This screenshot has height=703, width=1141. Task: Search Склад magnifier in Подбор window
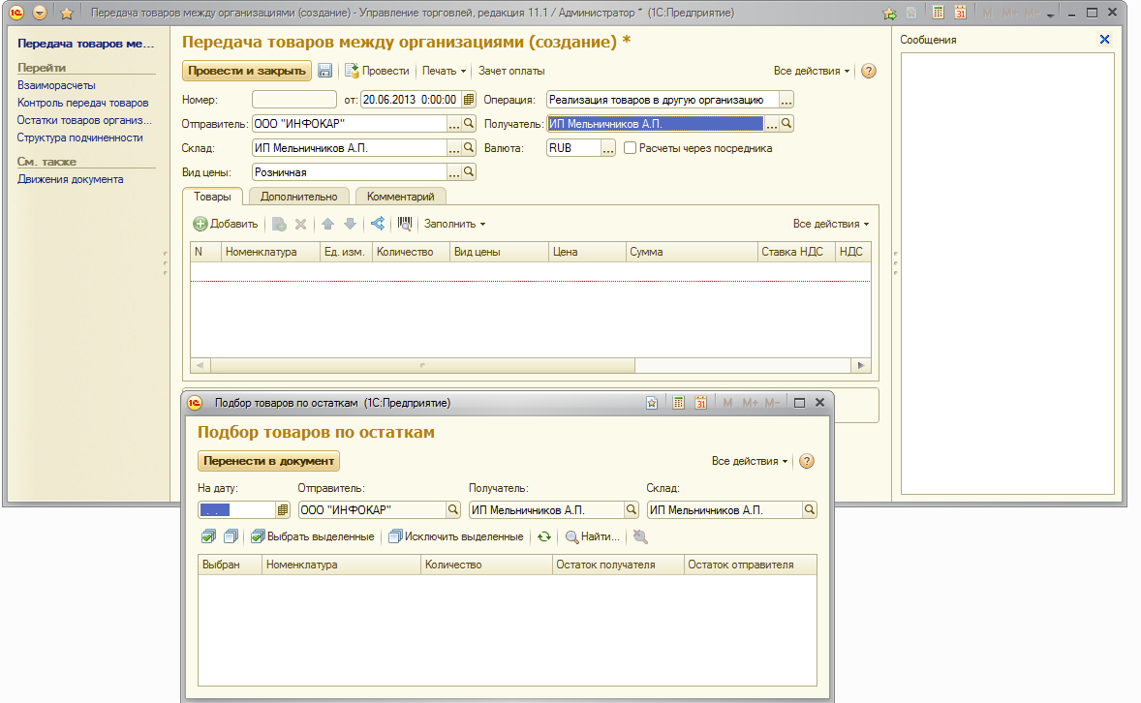pos(809,510)
